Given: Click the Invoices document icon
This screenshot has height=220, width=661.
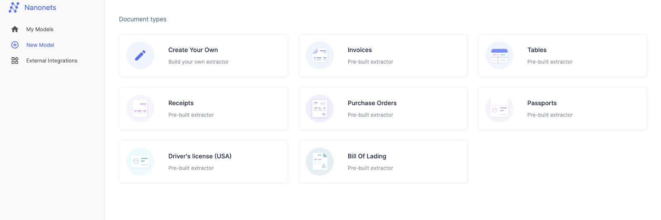Looking at the screenshot, I should coord(320,55).
